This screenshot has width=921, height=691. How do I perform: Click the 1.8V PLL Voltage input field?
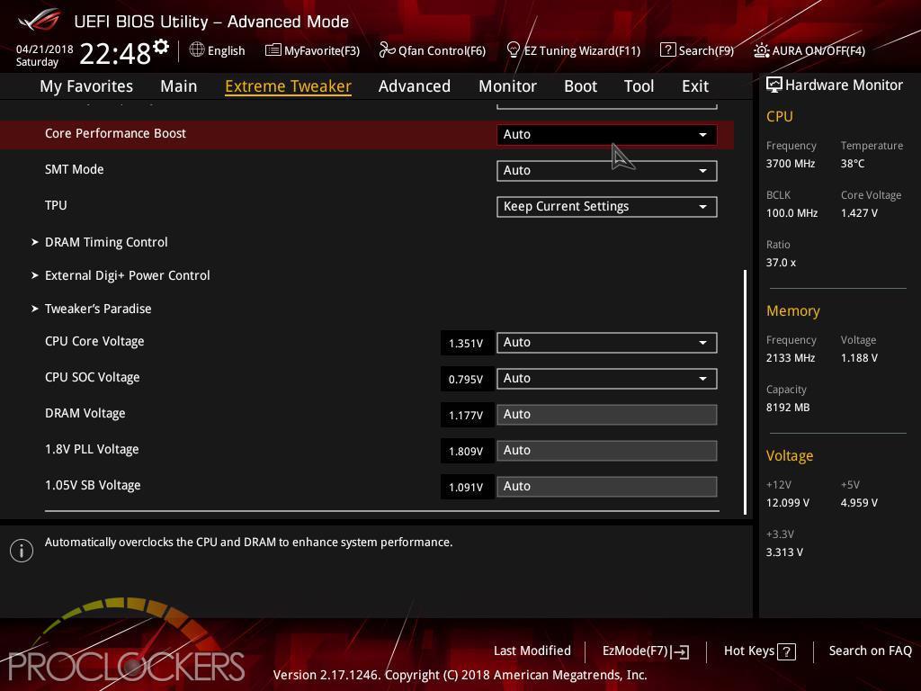click(607, 451)
